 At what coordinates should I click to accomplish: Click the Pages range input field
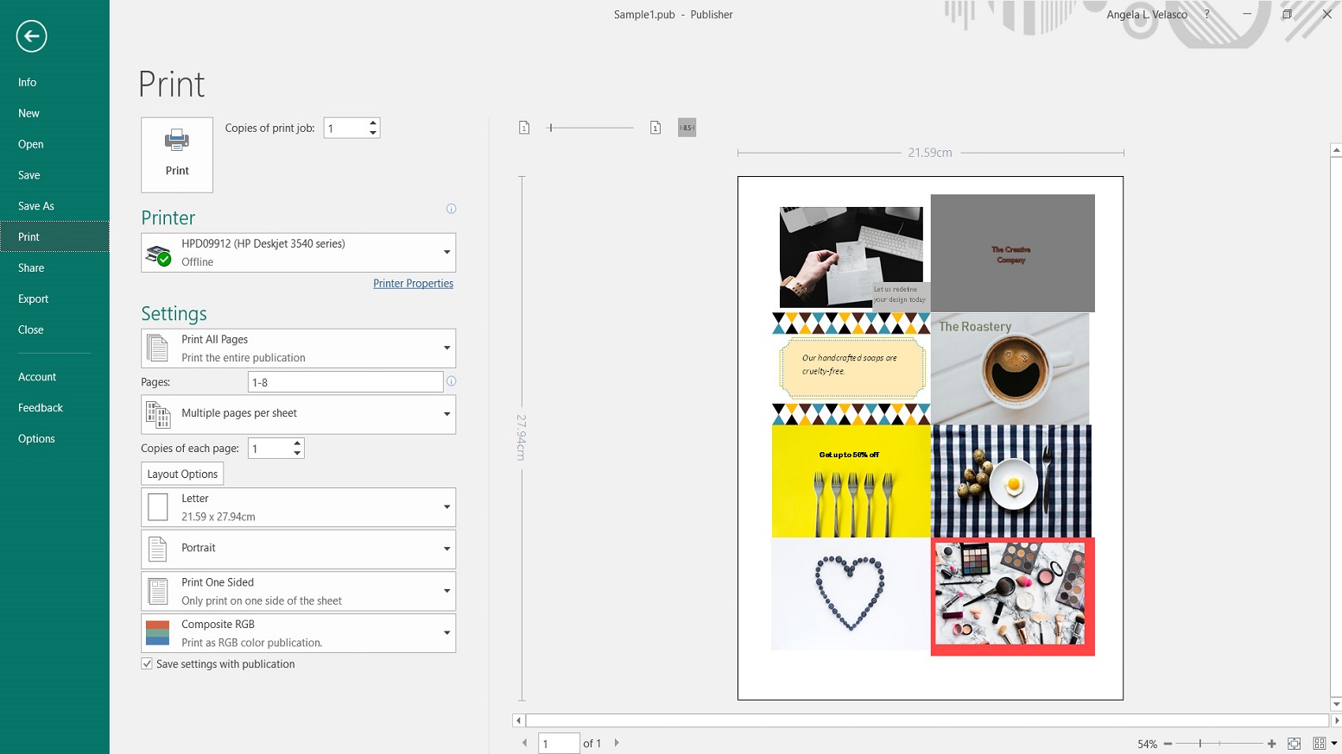(x=345, y=382)
